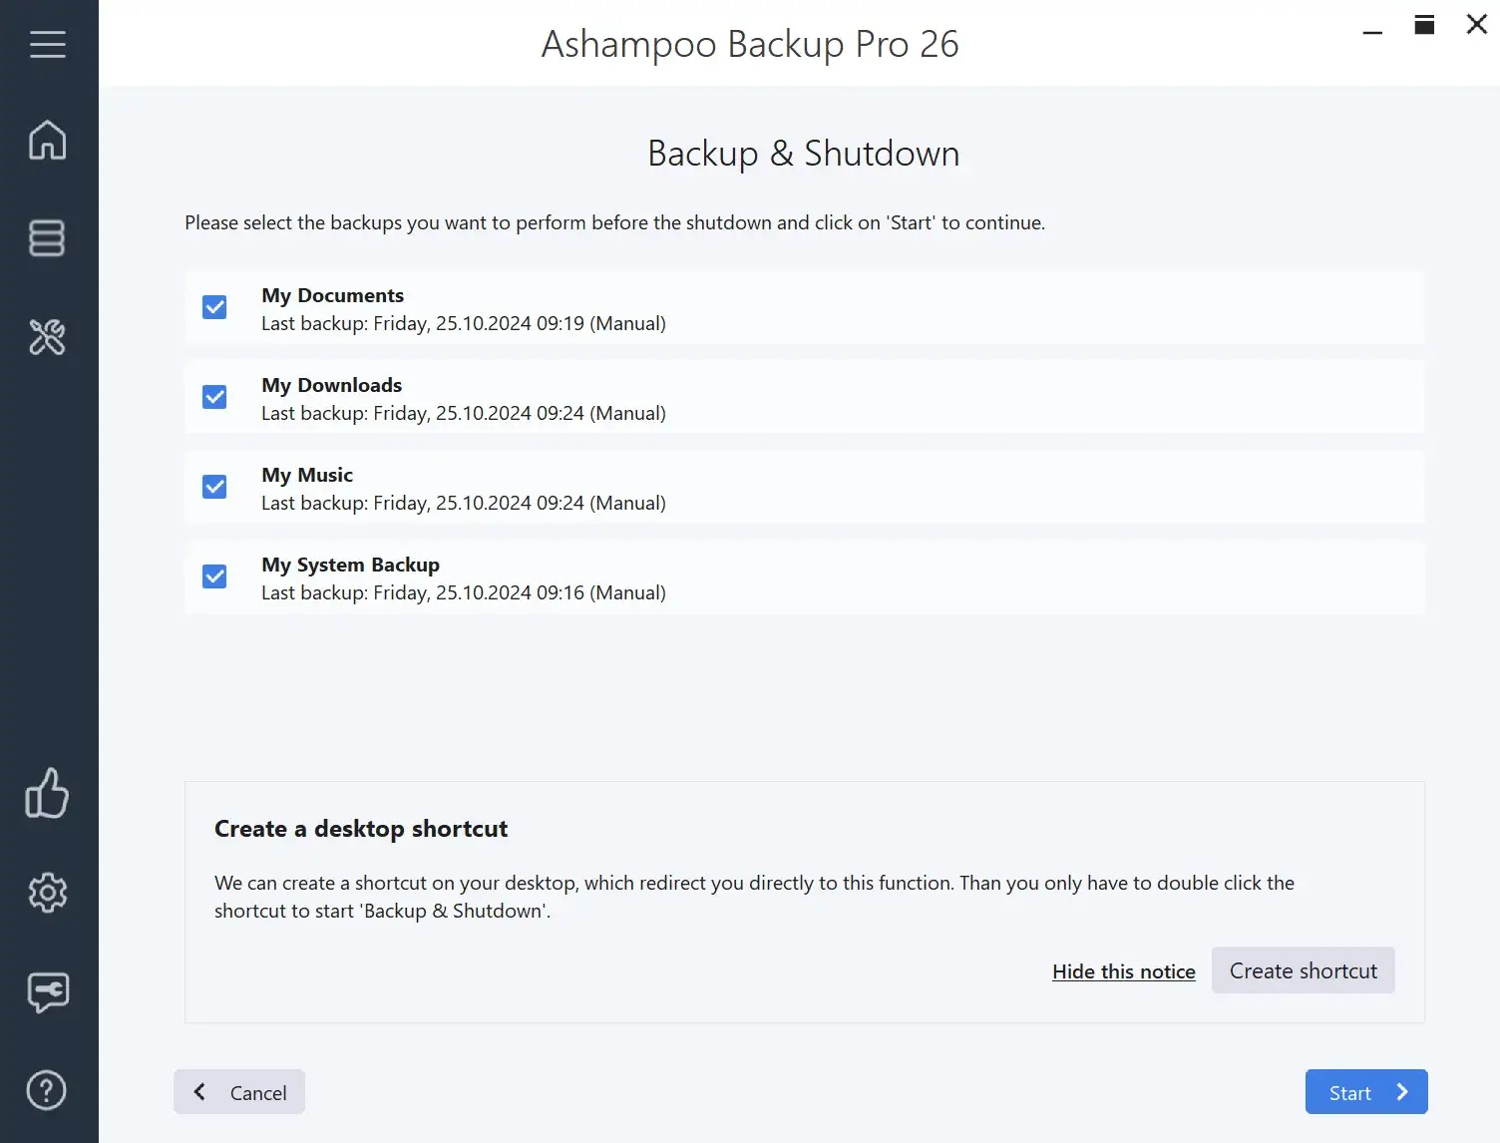Viewport: 1500px width, 1143px height.
Task: Toggle the My Music backup checkbox
Action: [x=214, y=487]
